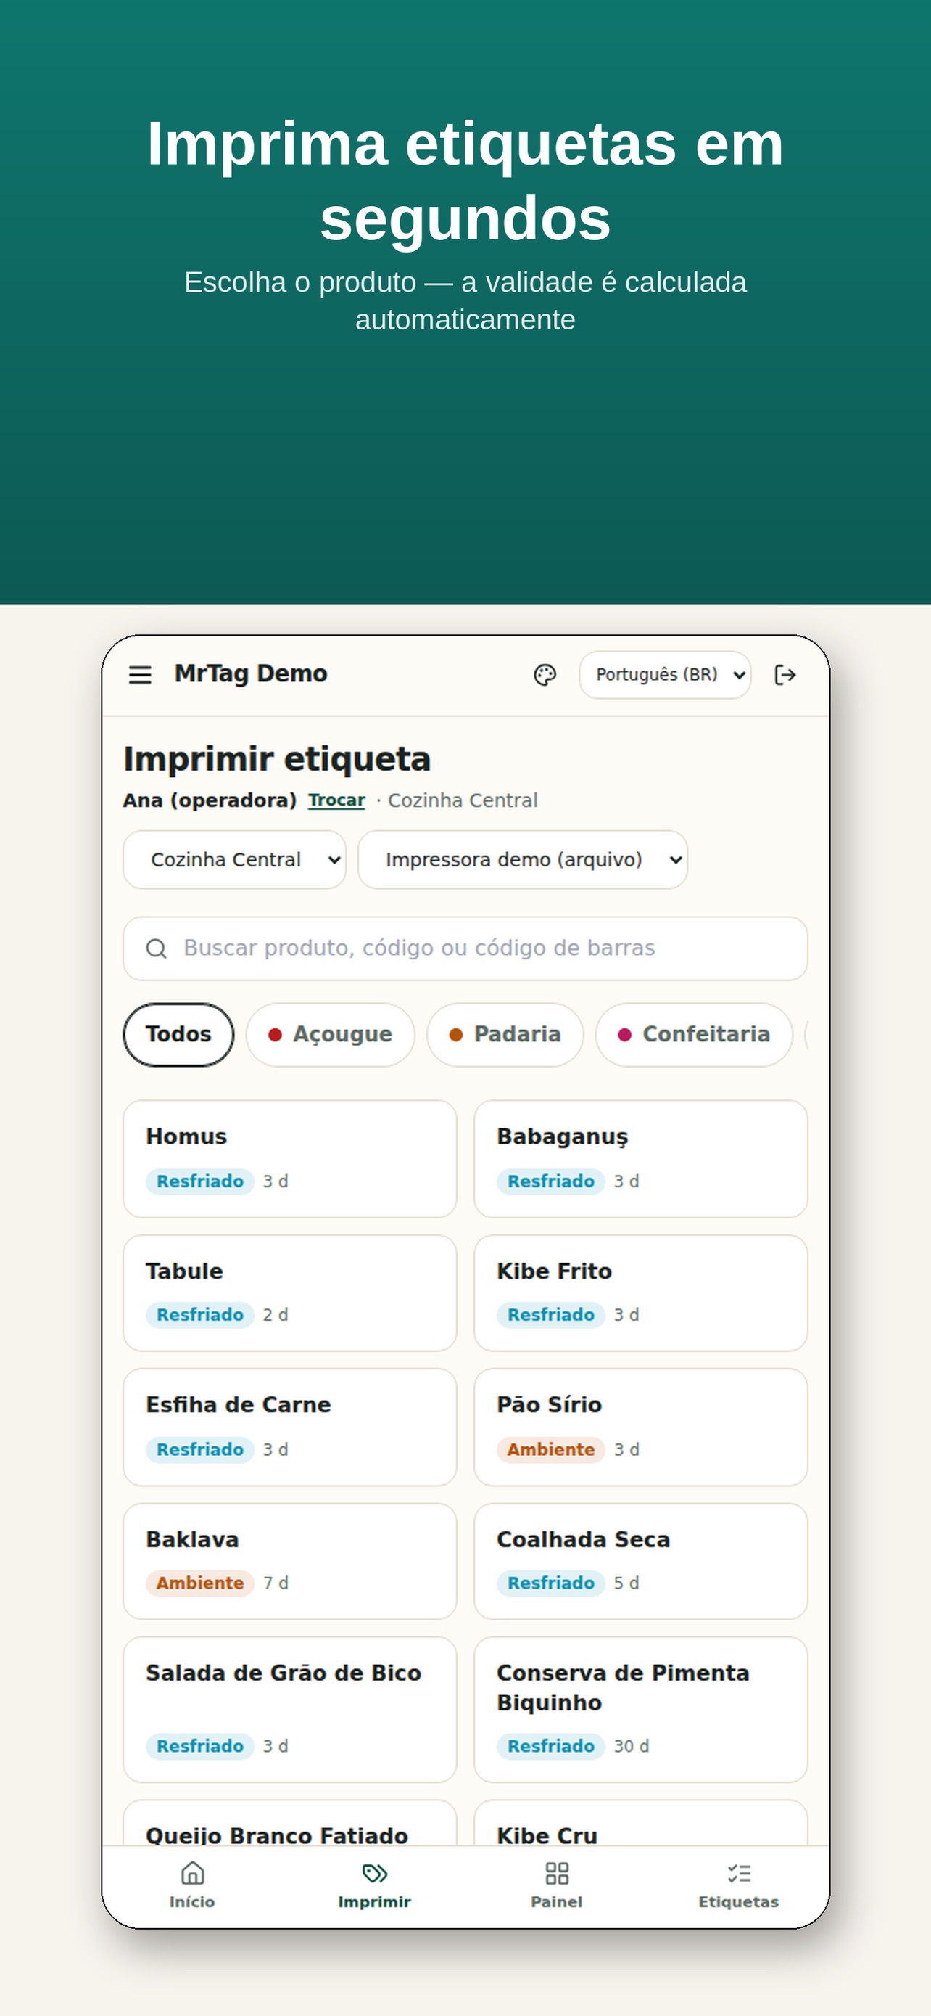The height and width of the screenshot is (2016, 931).
Task: Click the Imprimir etiqueta heading
Action: click(x=278, y=759)
